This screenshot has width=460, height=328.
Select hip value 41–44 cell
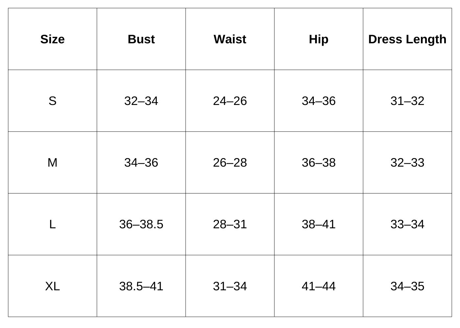point(319,286)
